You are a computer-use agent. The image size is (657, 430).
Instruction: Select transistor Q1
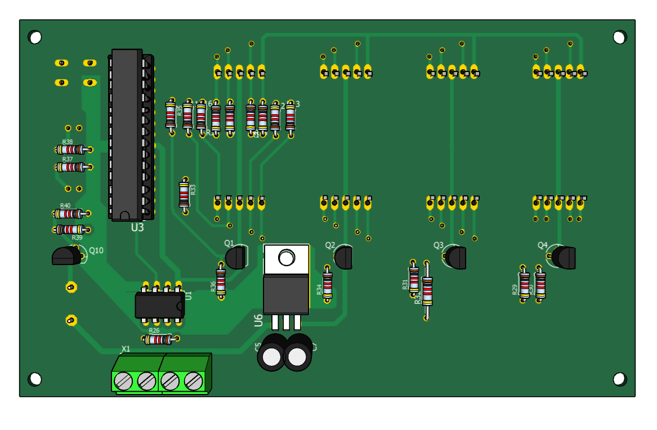pyautogui.click(x=235, y=258)
